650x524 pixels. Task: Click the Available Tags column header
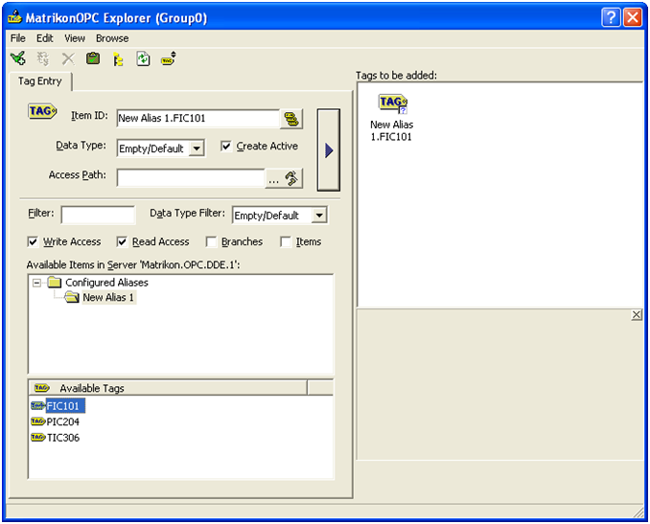tap(168, 388)
